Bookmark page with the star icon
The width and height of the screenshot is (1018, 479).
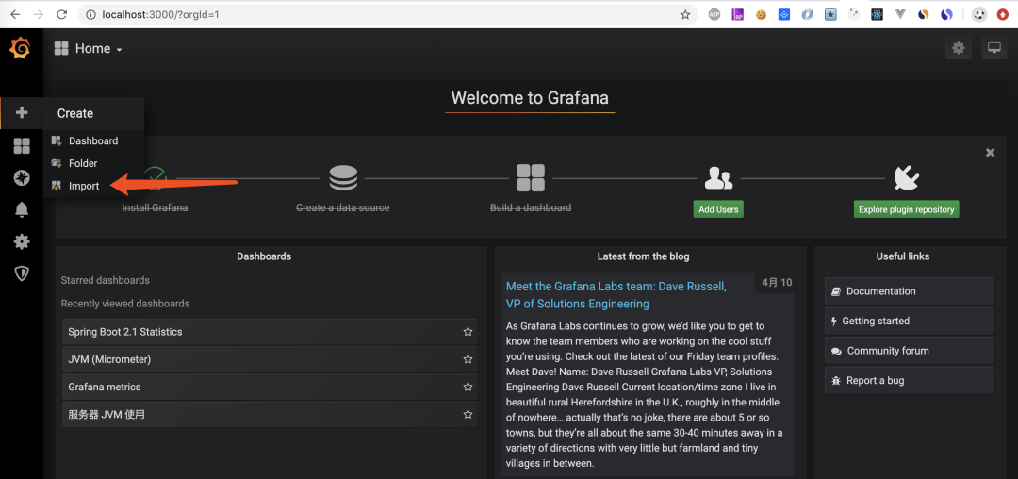click(685, 14)
